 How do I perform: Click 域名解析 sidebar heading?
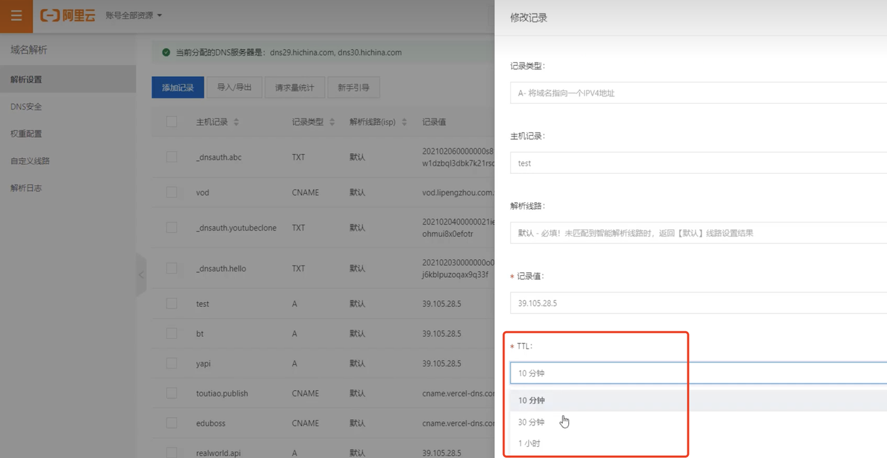tap(29, 50)
